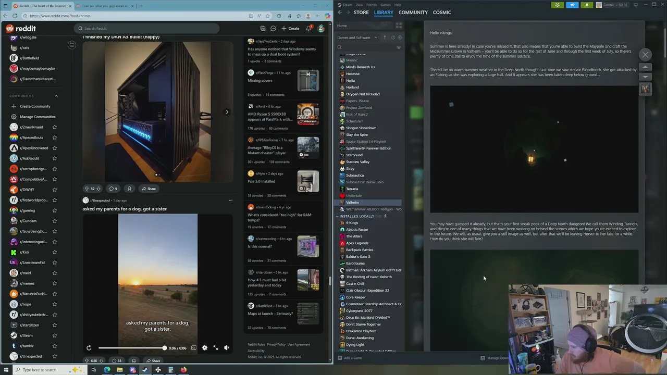This screenshot has width=667, height=375.
Task: Star the r/memes community
Action: point(54,283)
